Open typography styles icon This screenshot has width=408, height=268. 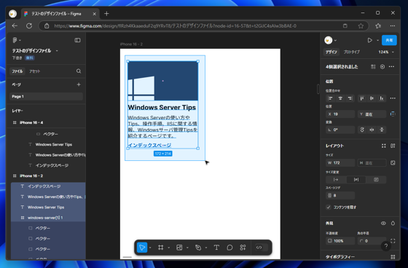[x=393, y=257]
